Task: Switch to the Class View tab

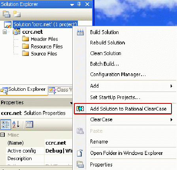Action: (x=60, y=90)
